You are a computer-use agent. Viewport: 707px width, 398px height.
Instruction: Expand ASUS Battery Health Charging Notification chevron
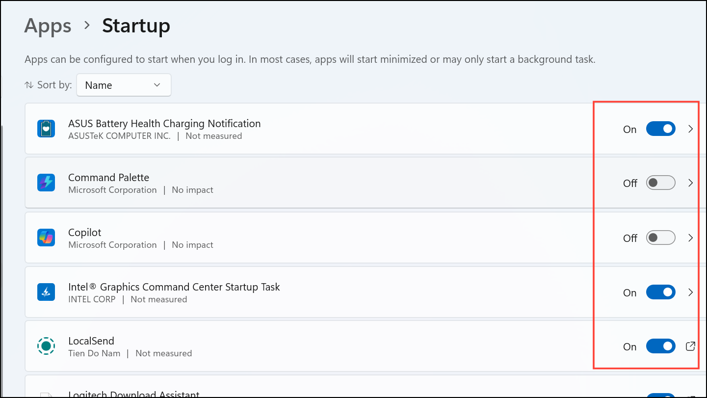[690, 129]
